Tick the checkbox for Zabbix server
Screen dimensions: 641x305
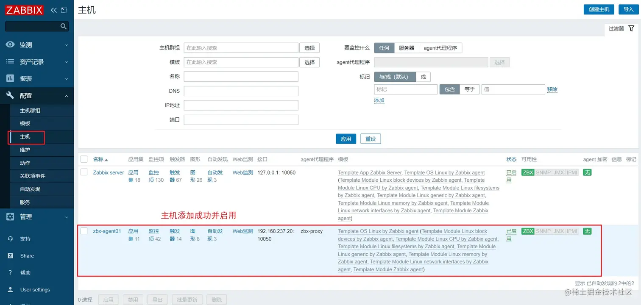click(84, 172)
